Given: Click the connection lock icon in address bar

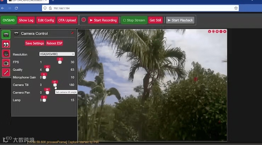Looking at the screenshot, I should point(50,8).
